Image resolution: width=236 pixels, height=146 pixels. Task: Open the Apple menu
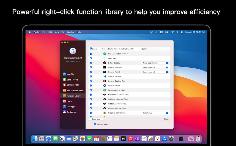(30, 32)
